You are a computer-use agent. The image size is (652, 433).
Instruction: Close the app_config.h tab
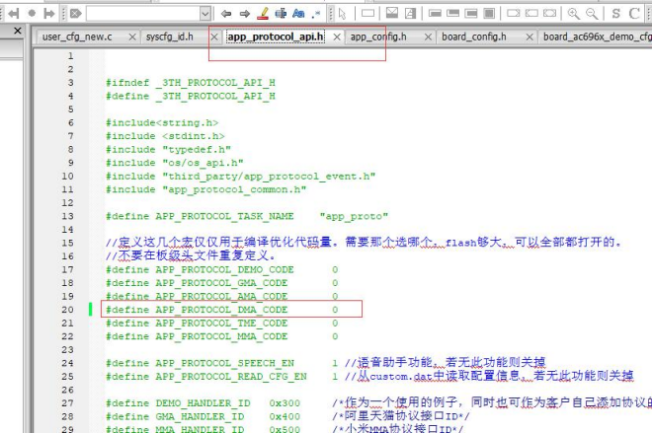tap(428, 36)
